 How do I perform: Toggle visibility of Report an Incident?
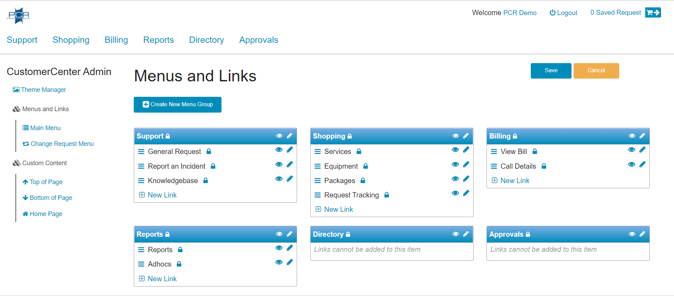(x=279, y=164)
